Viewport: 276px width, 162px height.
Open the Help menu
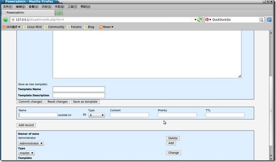click(85, 7)
